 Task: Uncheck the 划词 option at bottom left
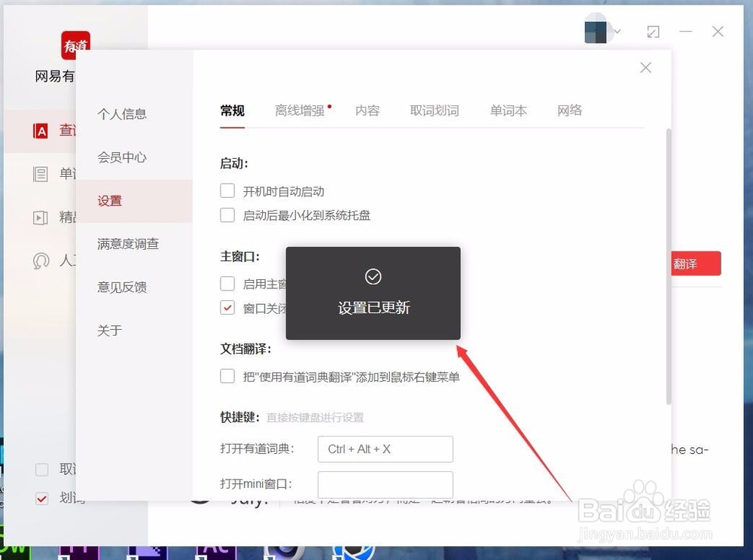(42, 498)
